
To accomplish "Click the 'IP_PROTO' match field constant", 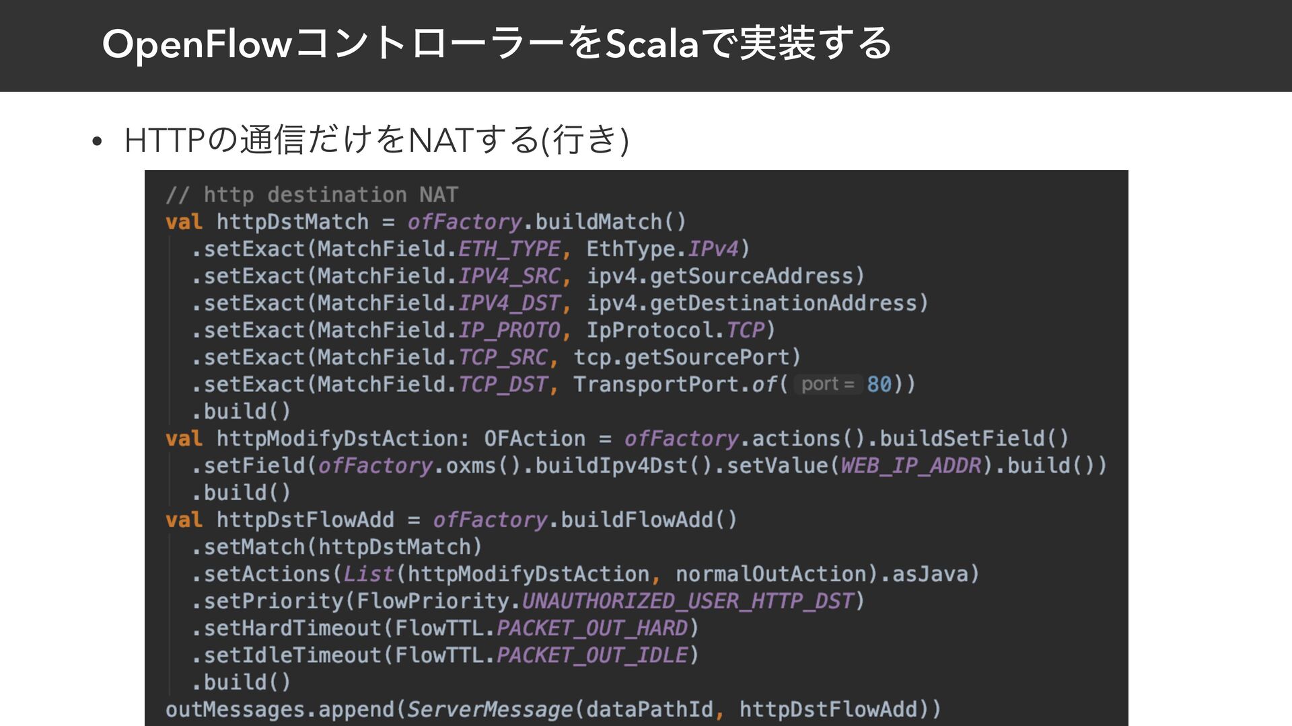I will pos(509,330).
